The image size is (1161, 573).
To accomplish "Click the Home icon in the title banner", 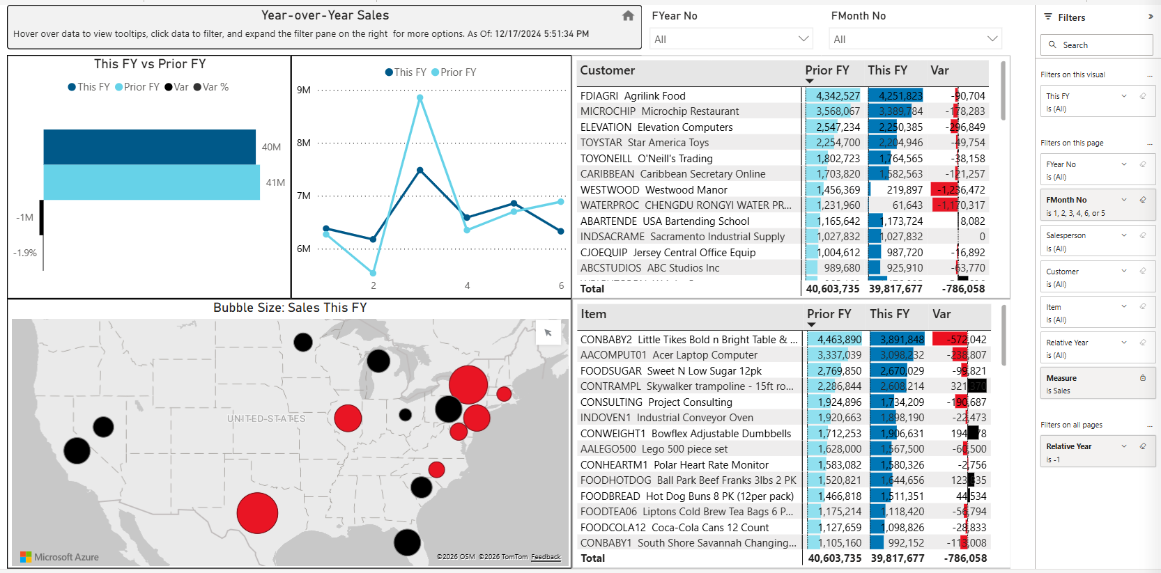I will (x=628, y=15).
